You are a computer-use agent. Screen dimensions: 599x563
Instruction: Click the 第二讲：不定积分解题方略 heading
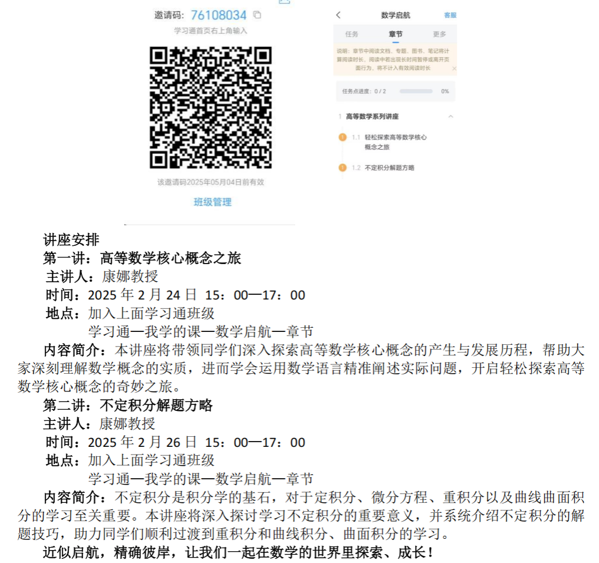[x=127, y=406]
